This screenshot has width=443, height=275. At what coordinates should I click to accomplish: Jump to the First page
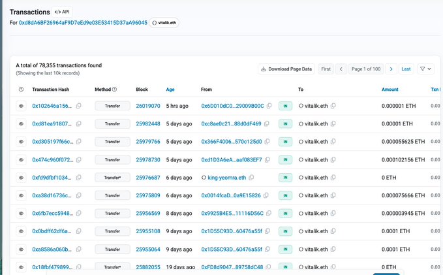pos(326,69)
